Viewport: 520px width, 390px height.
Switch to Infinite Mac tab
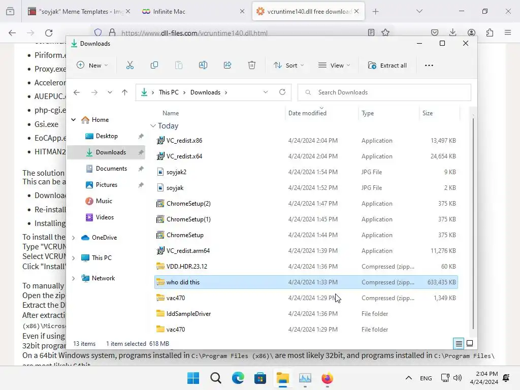tap(193, 11)
